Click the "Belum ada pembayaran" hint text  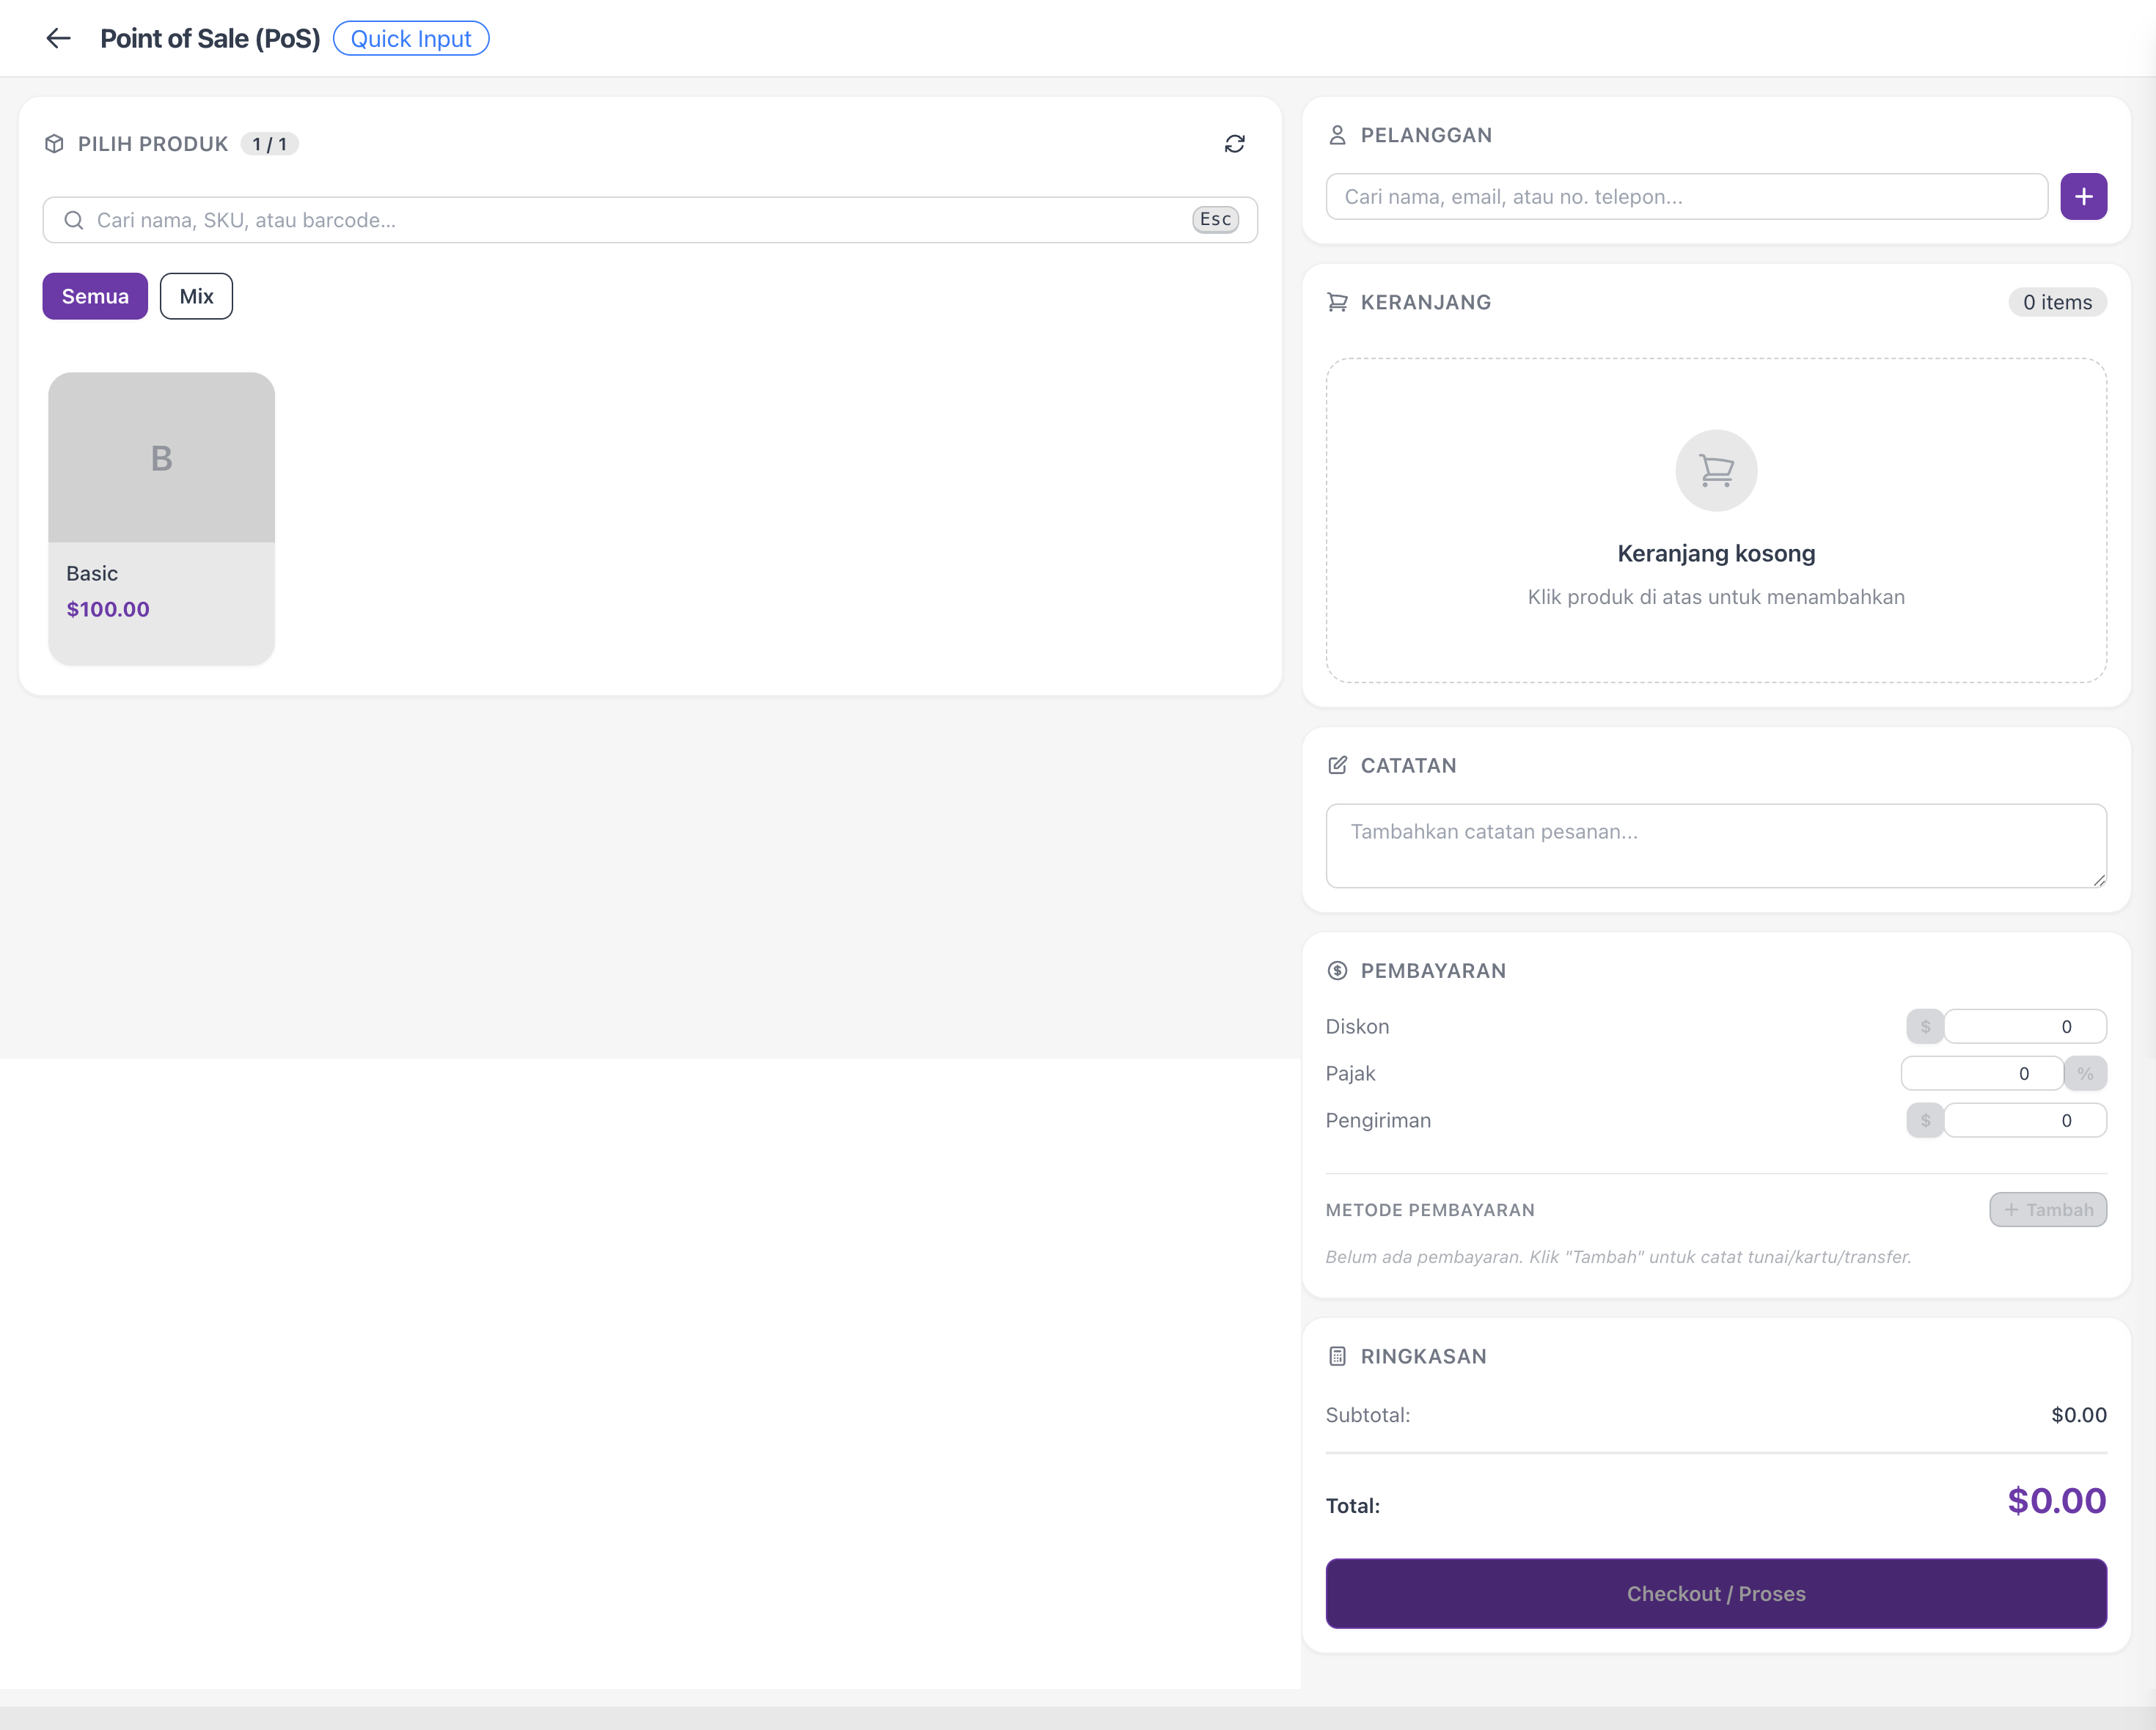click(x=1618, y=1256)
